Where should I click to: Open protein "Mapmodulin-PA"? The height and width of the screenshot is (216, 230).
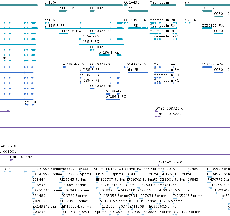pos(166,70)
